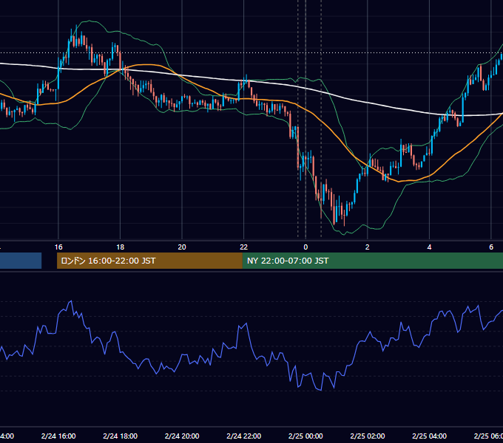Screen dimensions: 503x443
Task: Click the 2/24 16:00 date label
Action: 58,436
